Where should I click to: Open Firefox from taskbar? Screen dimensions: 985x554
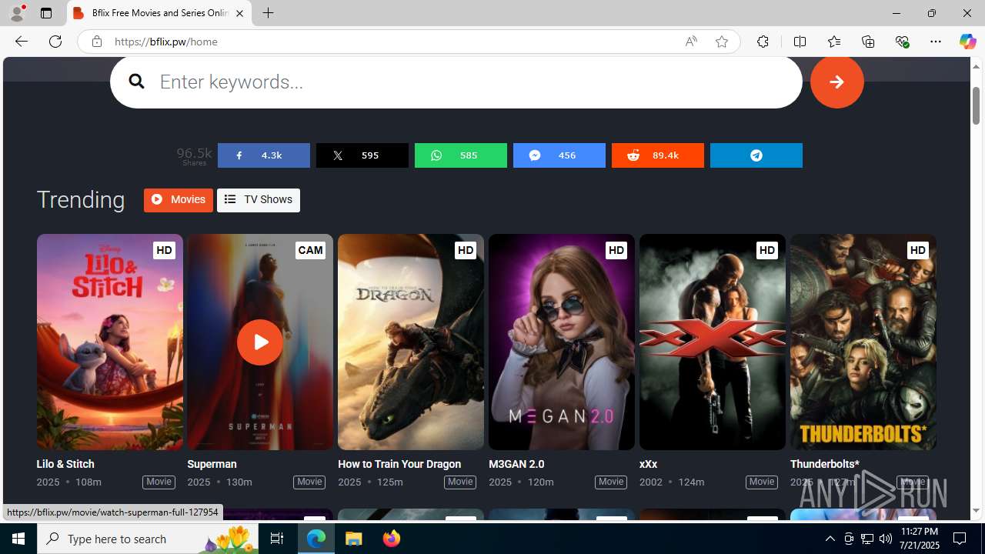coord(392,539)
